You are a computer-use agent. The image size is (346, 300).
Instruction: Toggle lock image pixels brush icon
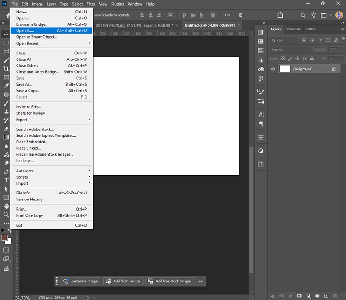[290, 59]
